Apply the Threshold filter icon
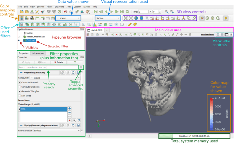234x143 pixels. [43, 25]
